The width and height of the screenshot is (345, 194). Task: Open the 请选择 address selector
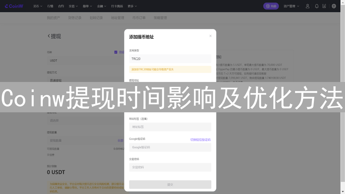tap(85, 120)
